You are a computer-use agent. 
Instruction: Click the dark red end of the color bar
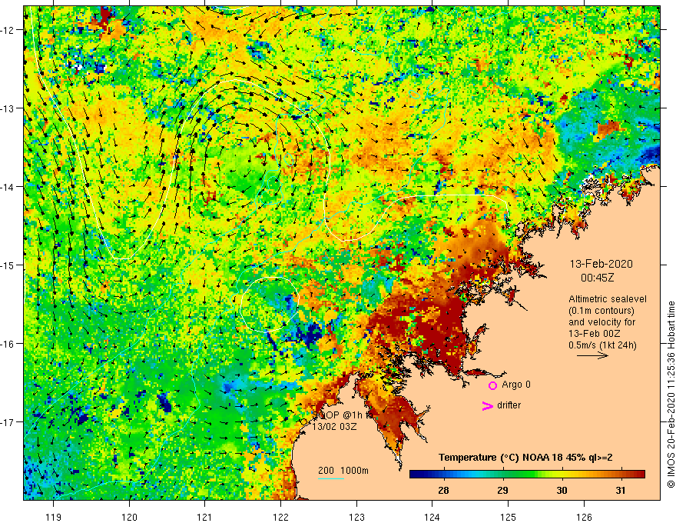(640, 475)
